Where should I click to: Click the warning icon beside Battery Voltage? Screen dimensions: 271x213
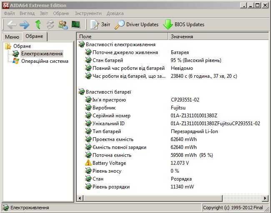pyautogui.click(x=88, y=163)
